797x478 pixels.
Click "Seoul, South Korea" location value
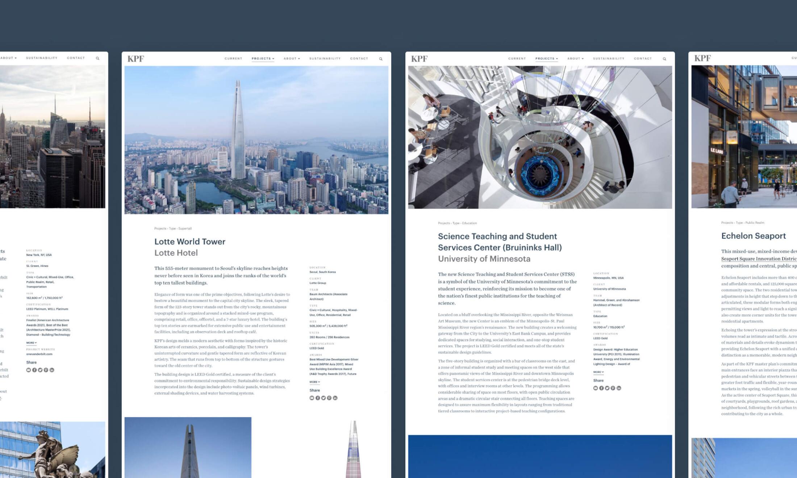click(322, 272)
